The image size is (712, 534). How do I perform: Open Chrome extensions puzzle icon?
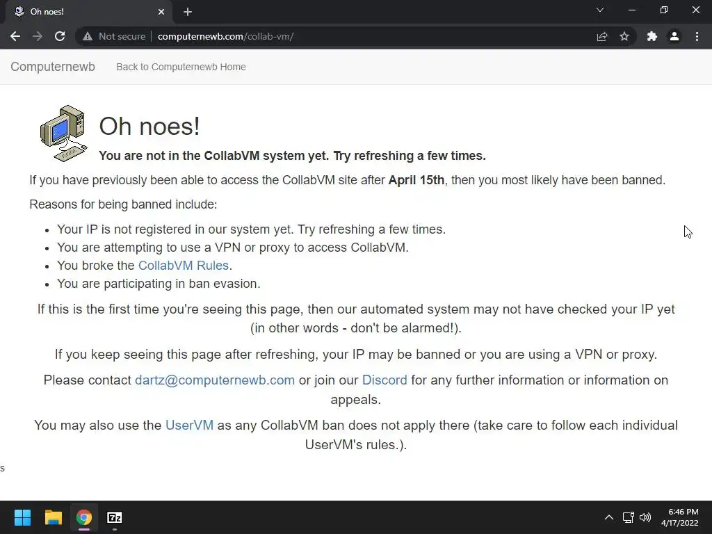(652, 36)
